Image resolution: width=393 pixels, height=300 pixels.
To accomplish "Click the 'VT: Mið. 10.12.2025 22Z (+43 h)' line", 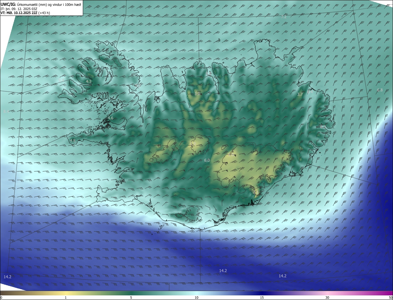I will (x=25, y=13).
